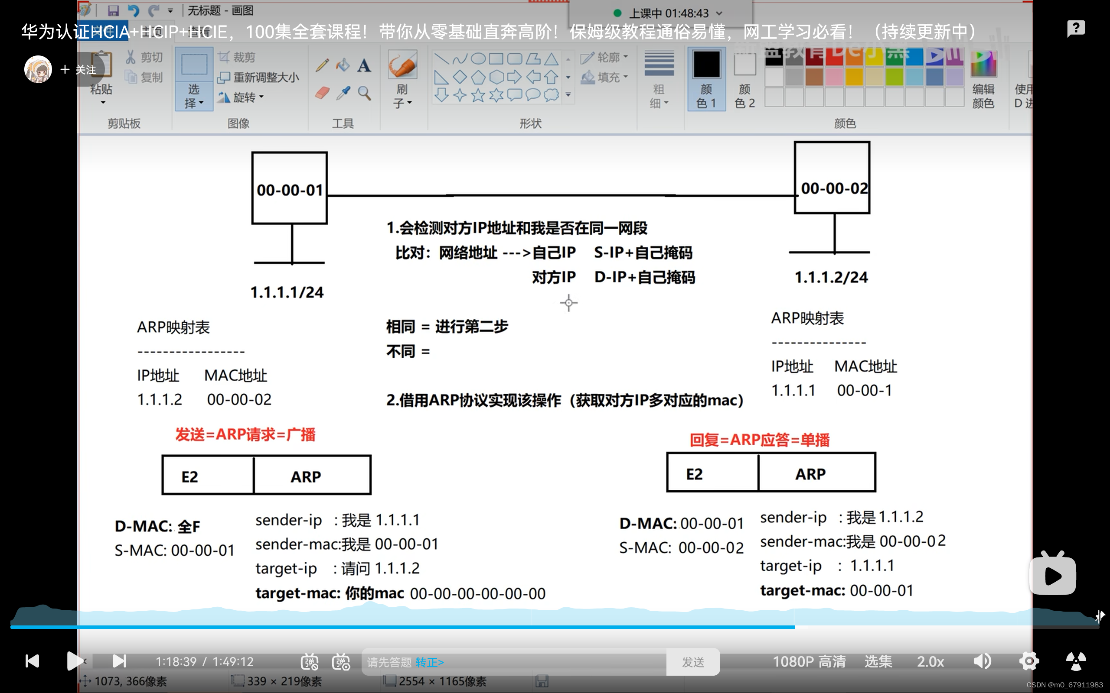Select the triangle shape
Image resolution: width=1110 pixels, height=693 pixels.
552,58
